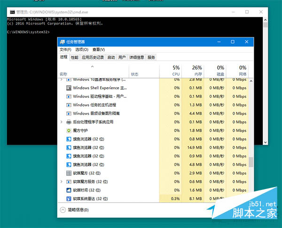Close the Task Manager window
Viewport: 282px width, 228px height.
pos(247,42)
